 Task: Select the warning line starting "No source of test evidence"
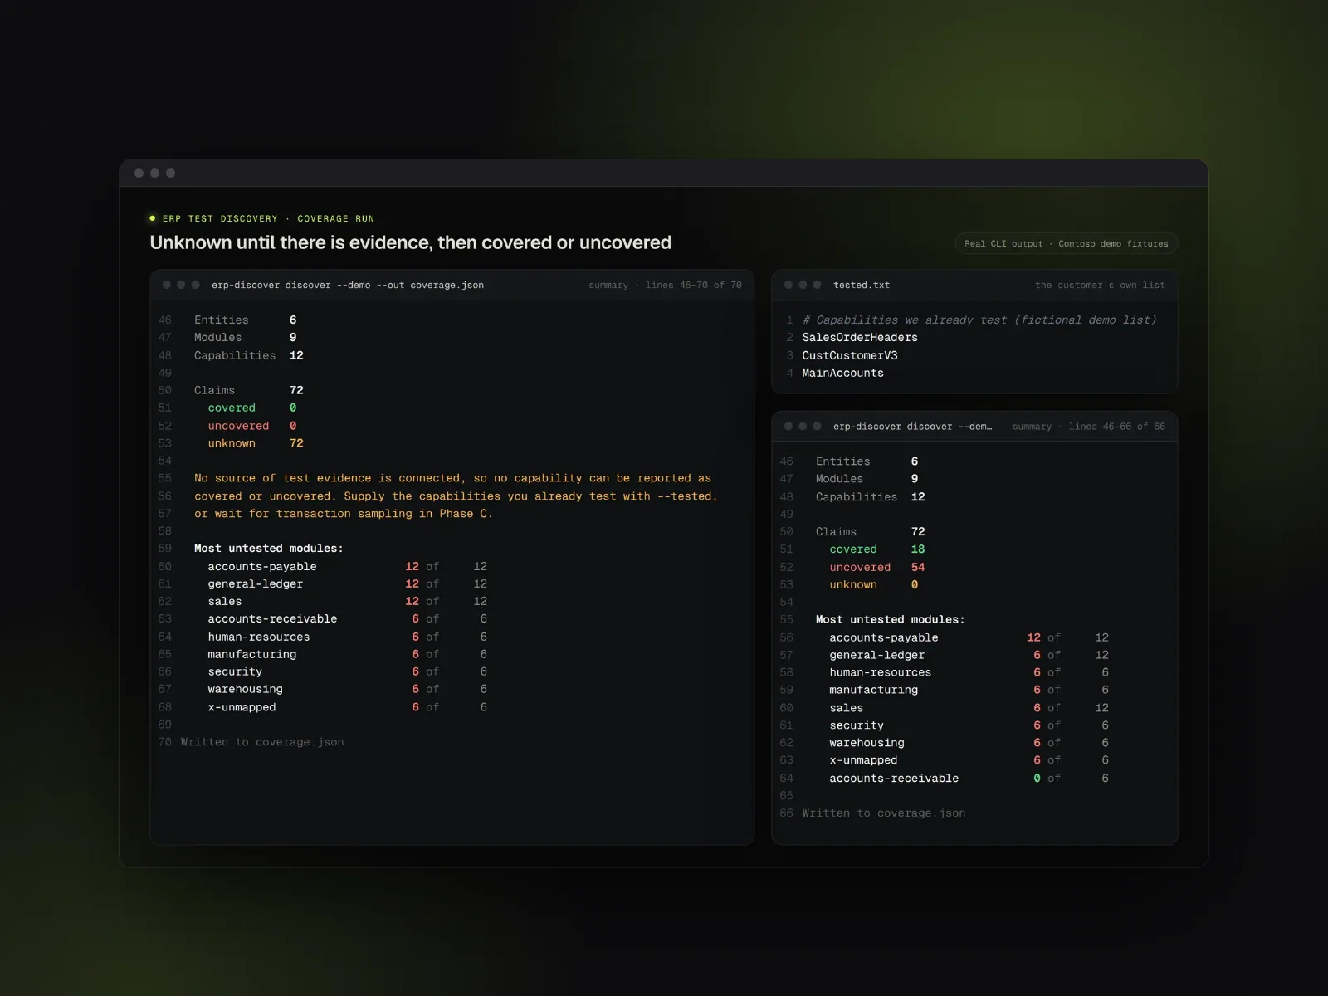(452, 478)
